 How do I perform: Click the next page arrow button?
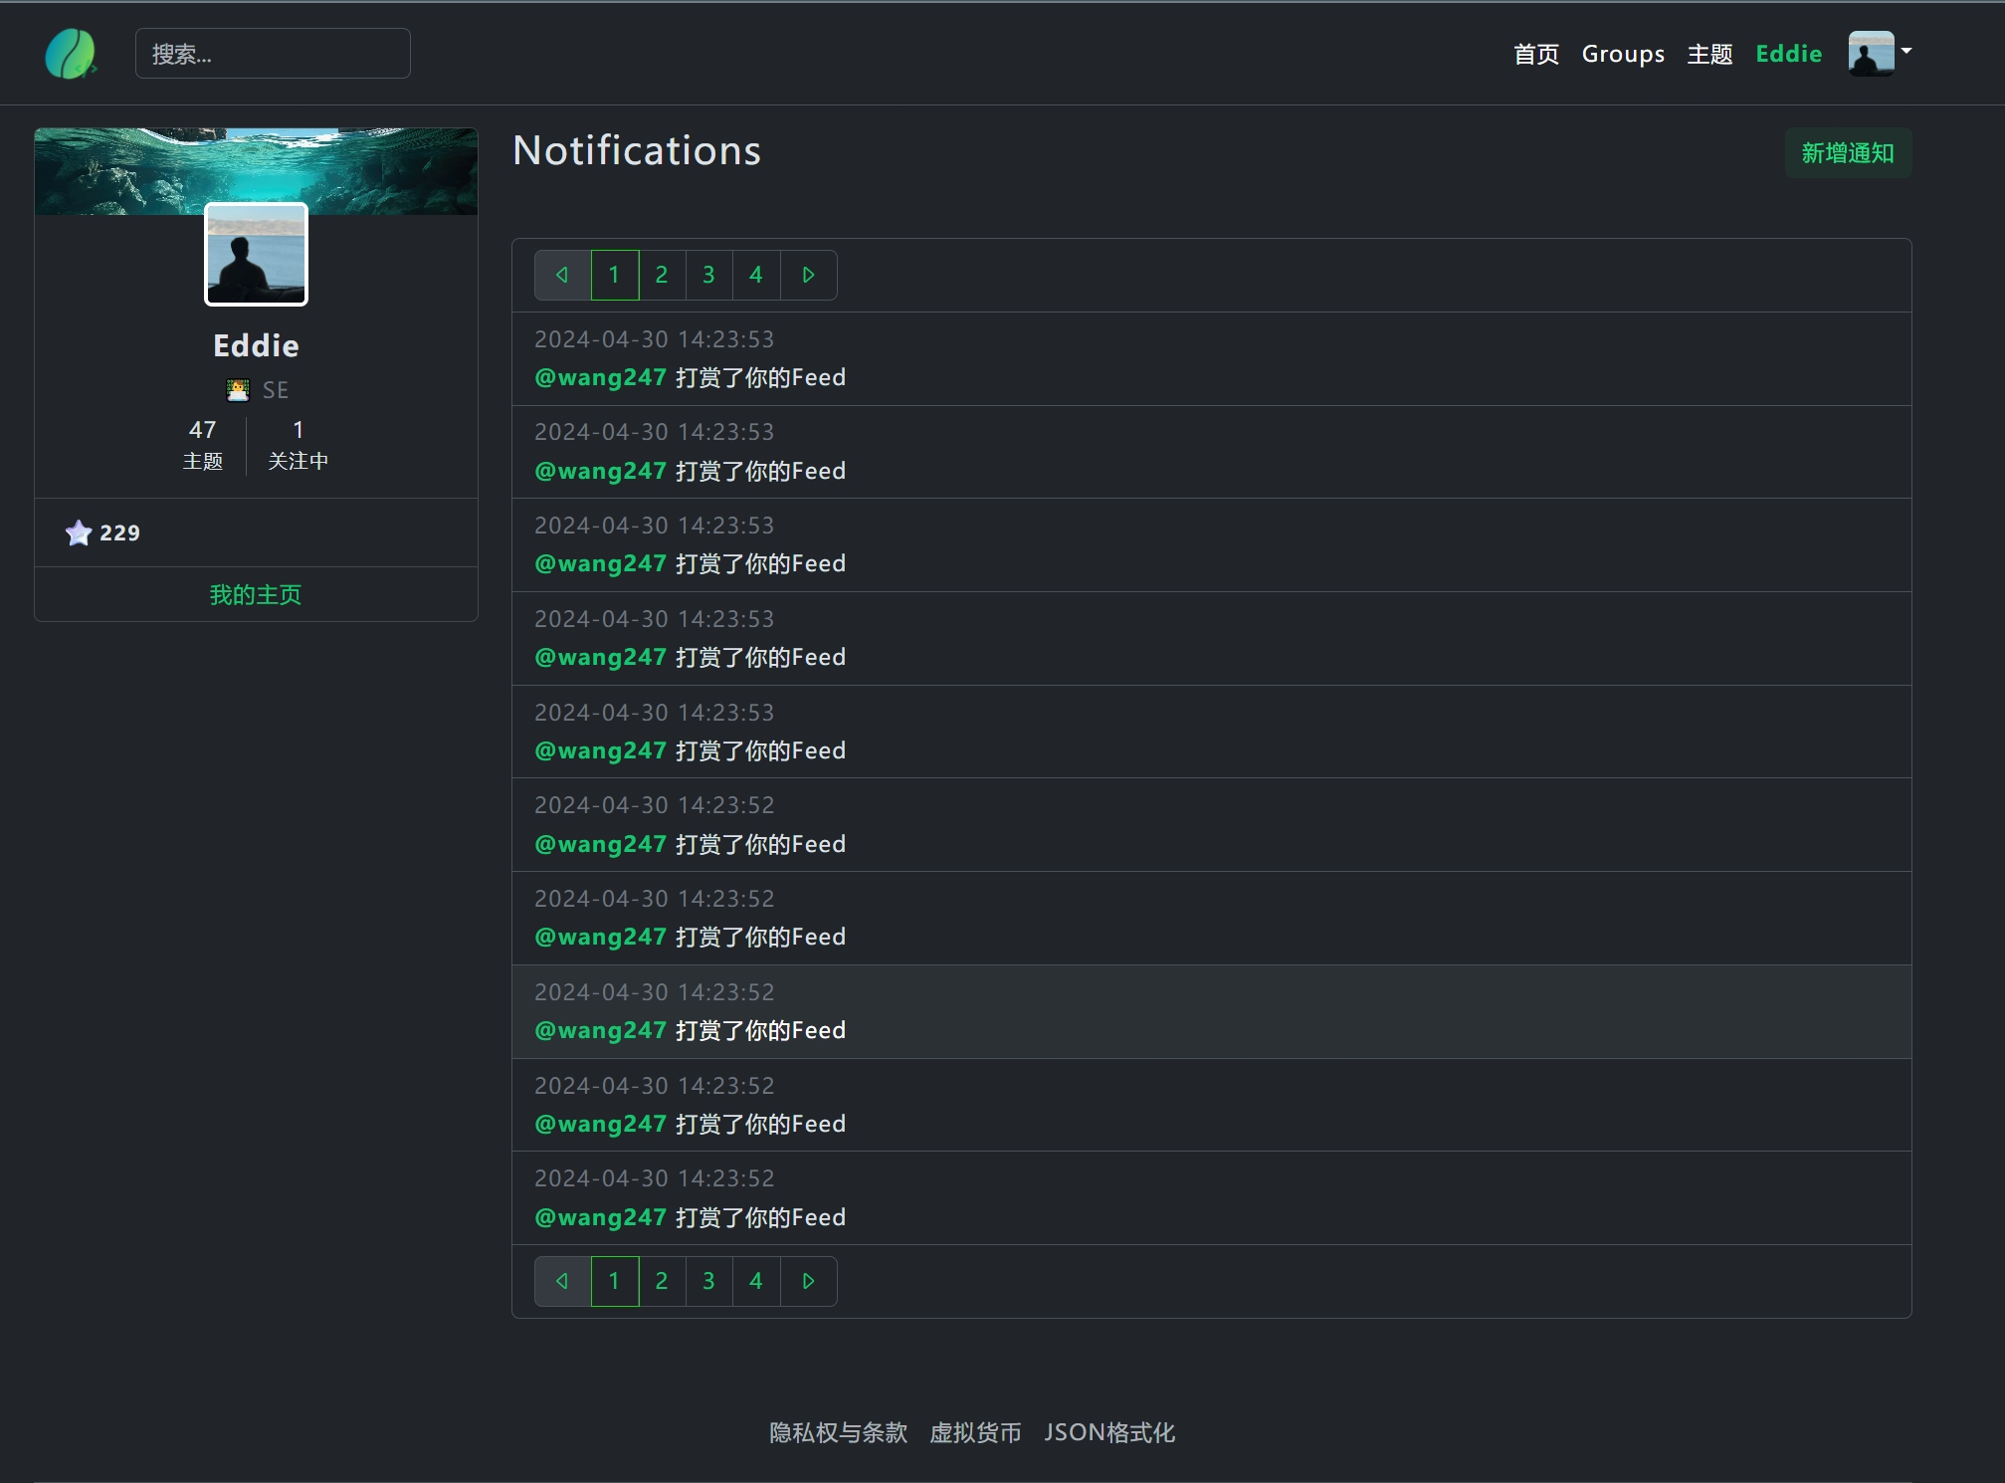806,1281
